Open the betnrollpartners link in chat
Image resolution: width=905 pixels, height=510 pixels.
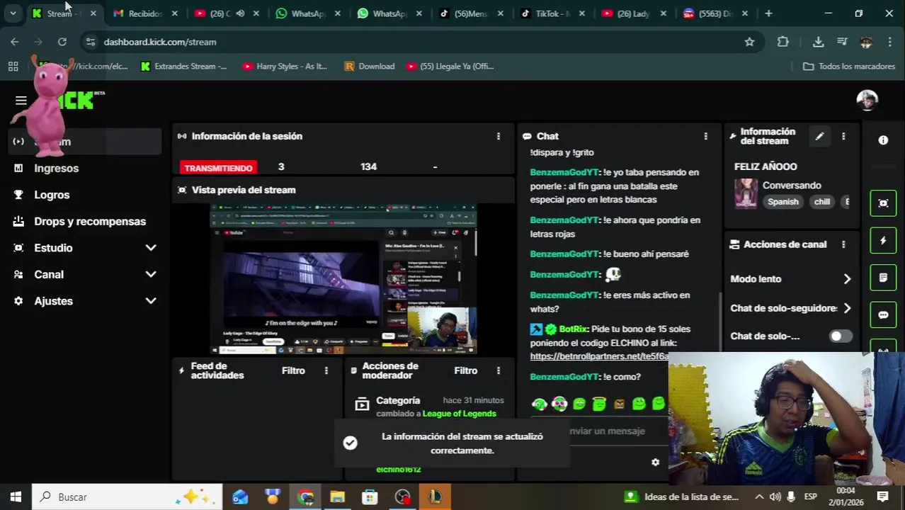click(x=598, y=356)
